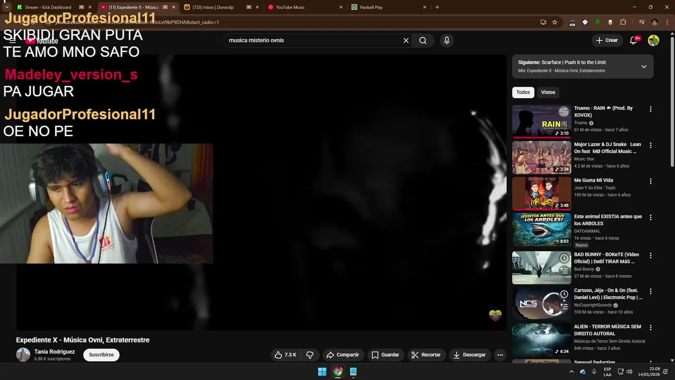This screenshot has width=675, height=380.
Task: Click the green extension icon in toolbar
Action: 597,22
